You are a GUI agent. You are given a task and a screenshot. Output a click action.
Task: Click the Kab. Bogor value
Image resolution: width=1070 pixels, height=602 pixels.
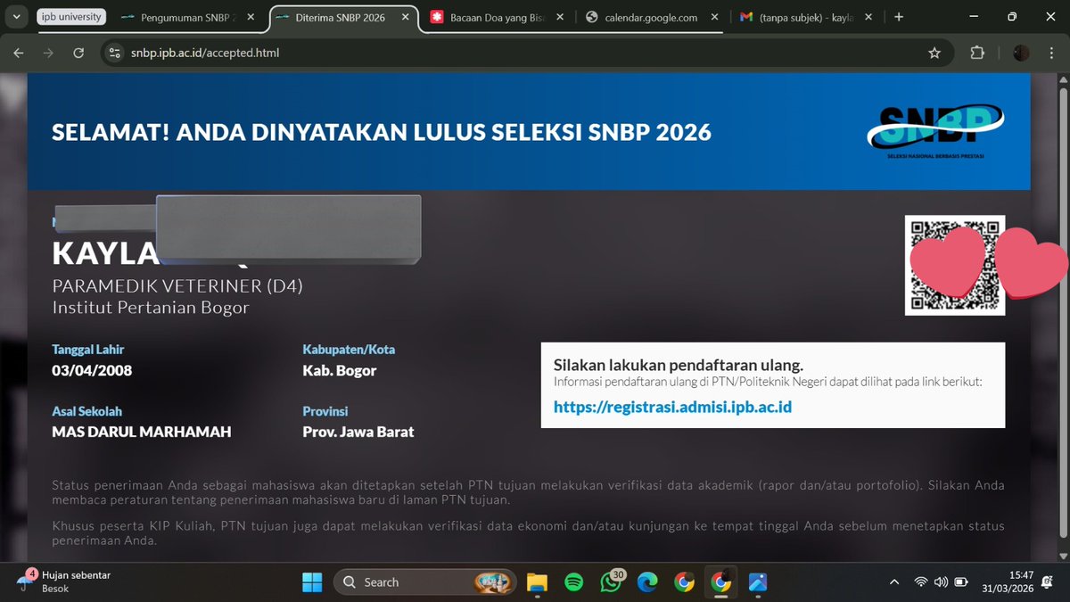[340, 370]
